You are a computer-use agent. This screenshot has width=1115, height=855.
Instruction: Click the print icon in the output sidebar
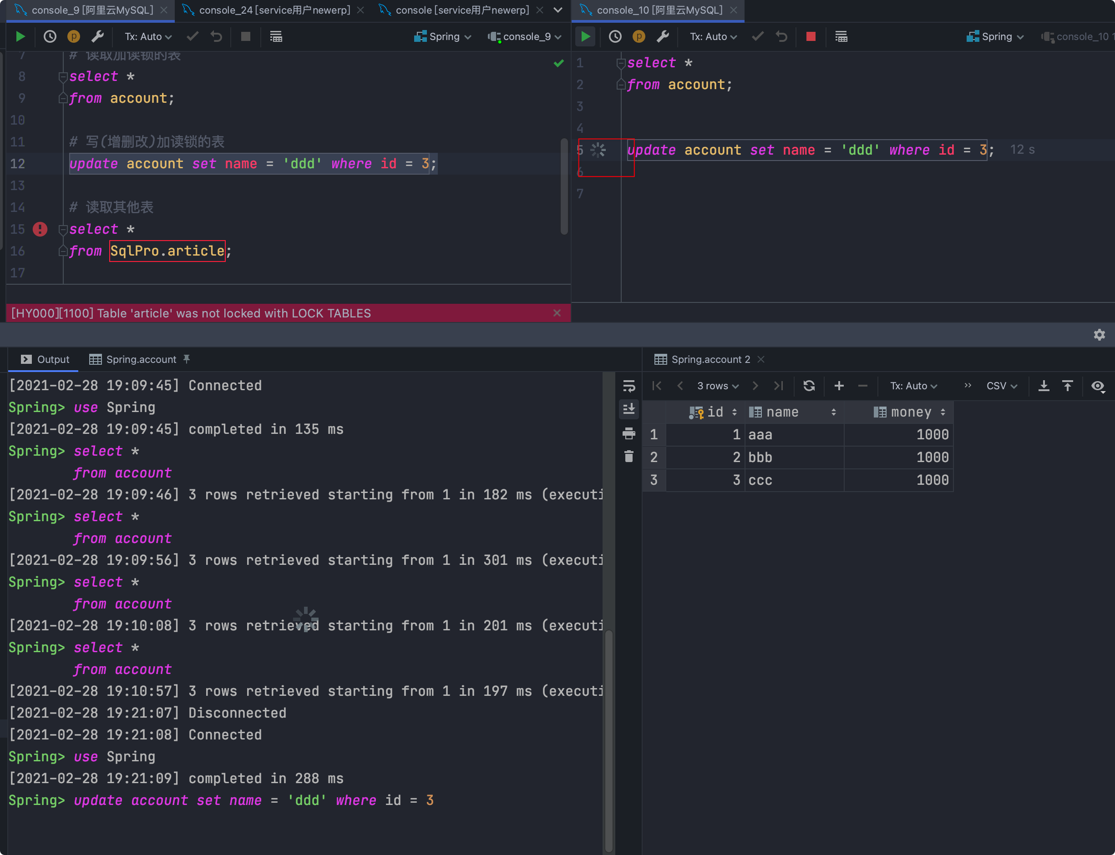point(629,433)
